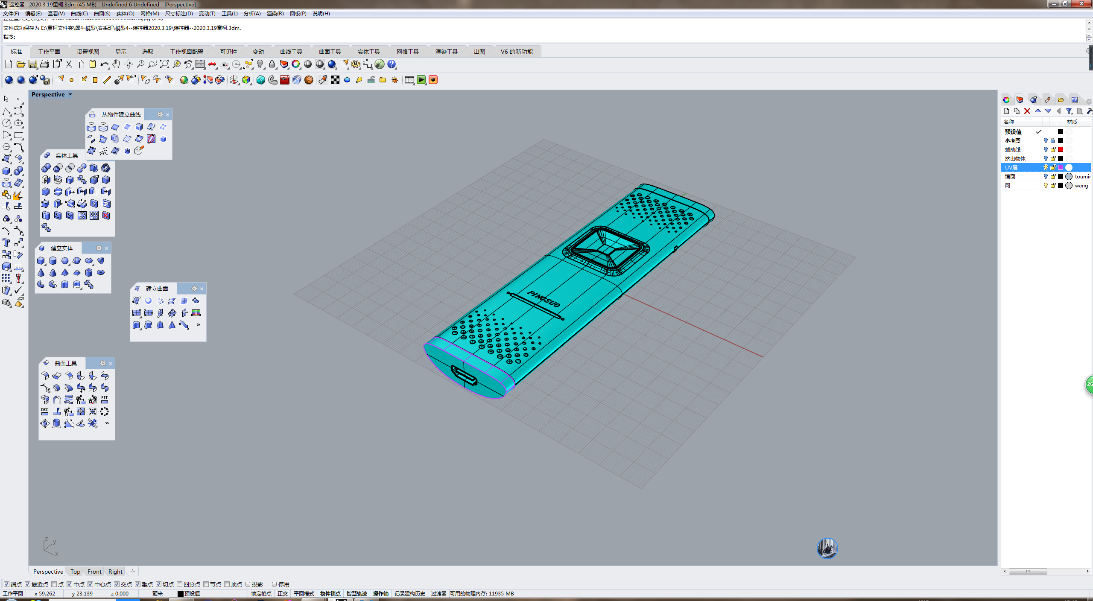The width and height of the screenshot is (1093, 601).
Task: Enable the 四分点 osnap checkbox
Action: click(180, 584)
